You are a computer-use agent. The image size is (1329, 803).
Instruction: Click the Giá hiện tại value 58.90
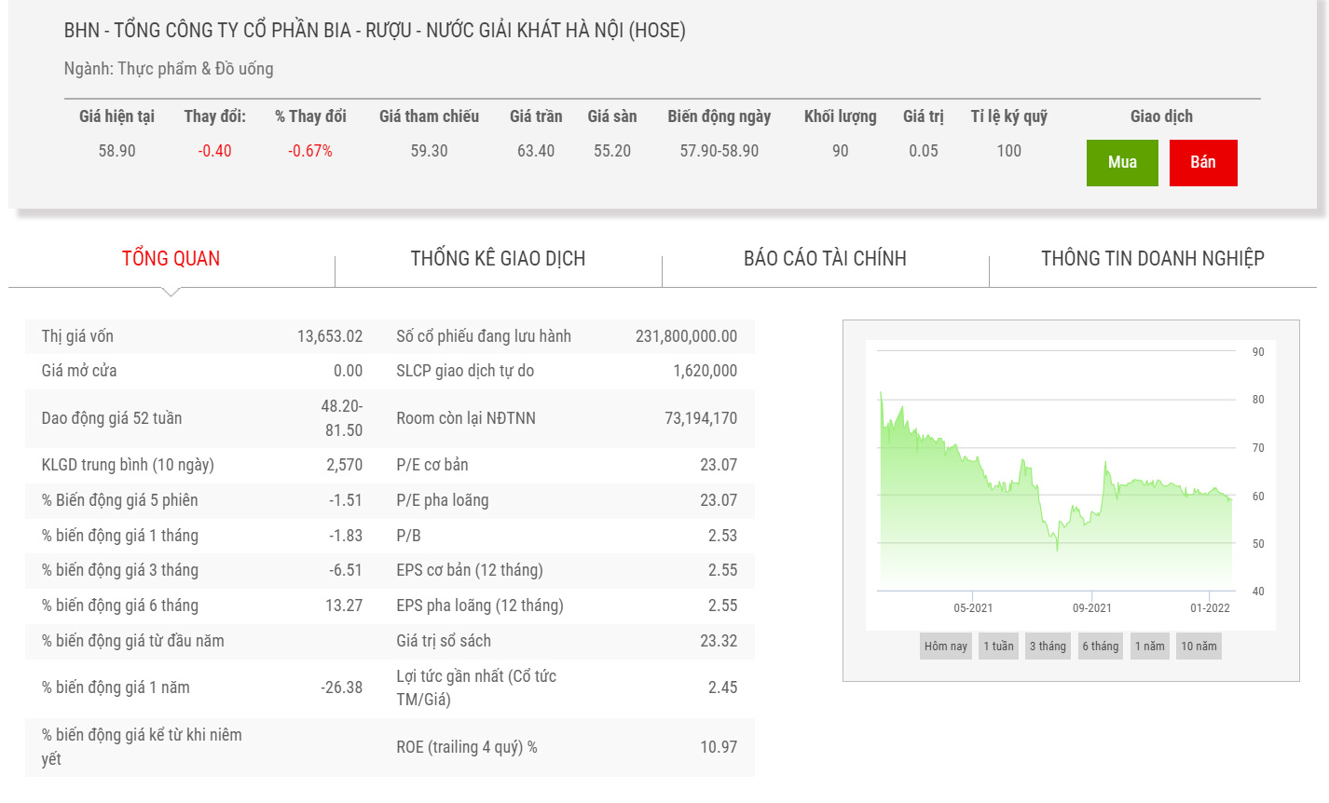116,151
